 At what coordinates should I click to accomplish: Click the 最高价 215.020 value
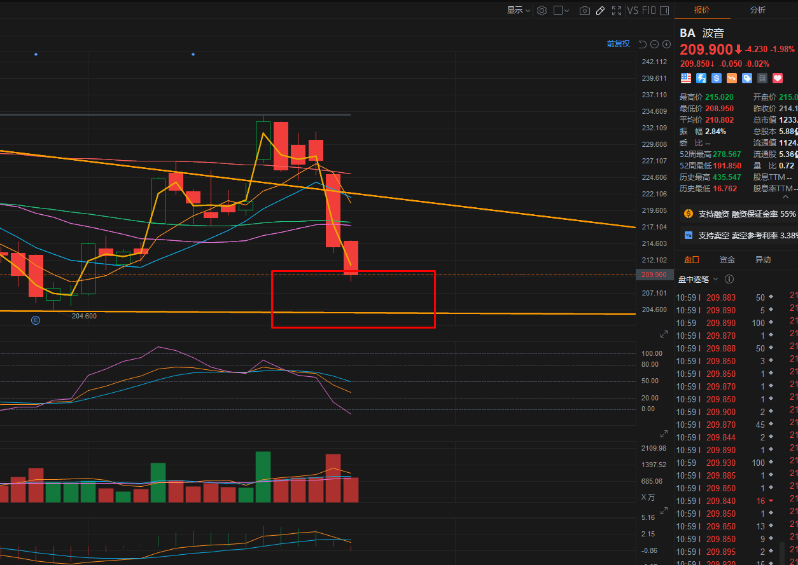(719, 97)
